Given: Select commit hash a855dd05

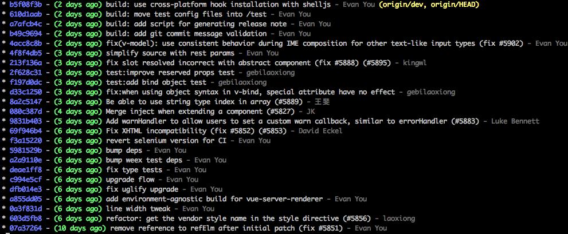Looking at the screenshot, I should click(x=26, y=199).
